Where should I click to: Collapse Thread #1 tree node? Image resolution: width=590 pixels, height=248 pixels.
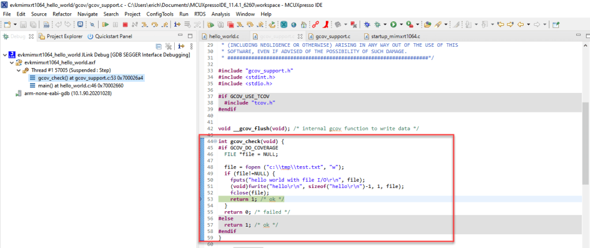(18, 70)
